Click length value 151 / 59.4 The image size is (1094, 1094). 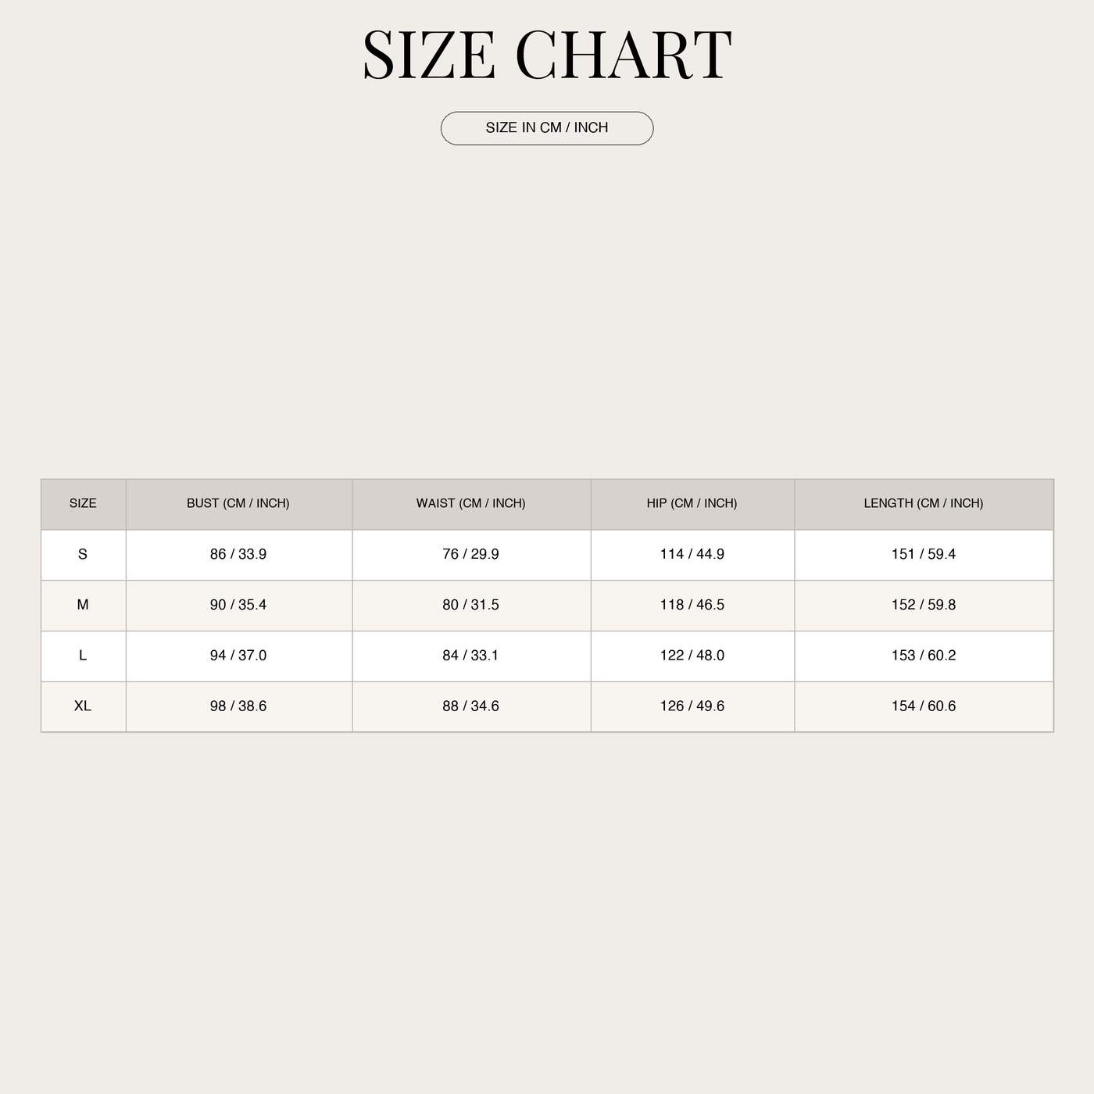[x=924, y=554]
